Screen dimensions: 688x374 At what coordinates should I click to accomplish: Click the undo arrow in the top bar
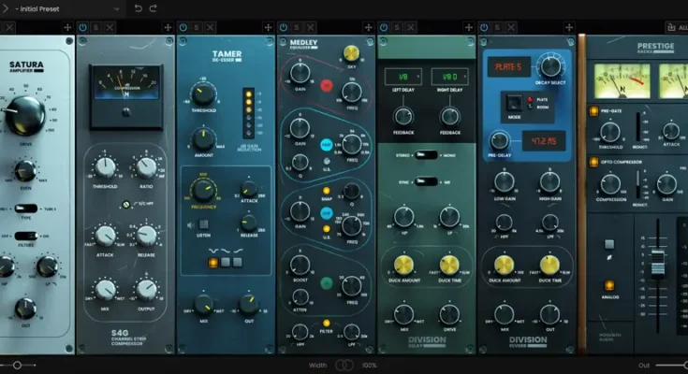[x=139, y=8]
